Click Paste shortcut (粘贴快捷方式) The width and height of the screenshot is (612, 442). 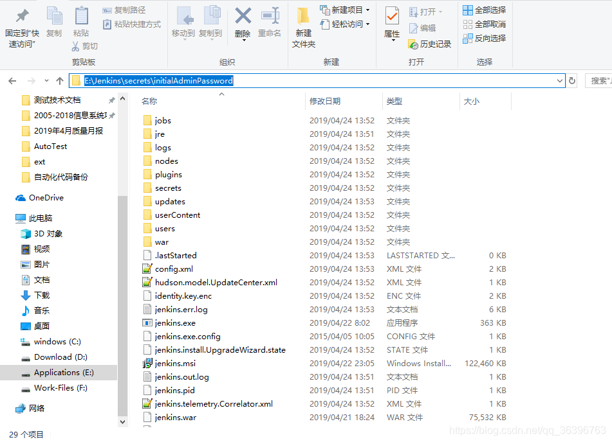[132, 24]
